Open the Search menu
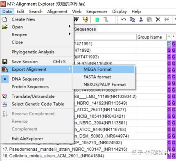 pos(36,11)
